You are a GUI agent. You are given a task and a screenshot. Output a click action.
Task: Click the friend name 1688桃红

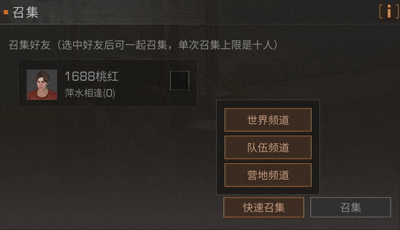(92, 76)
